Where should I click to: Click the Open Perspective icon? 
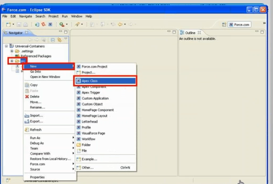[224, 25]
